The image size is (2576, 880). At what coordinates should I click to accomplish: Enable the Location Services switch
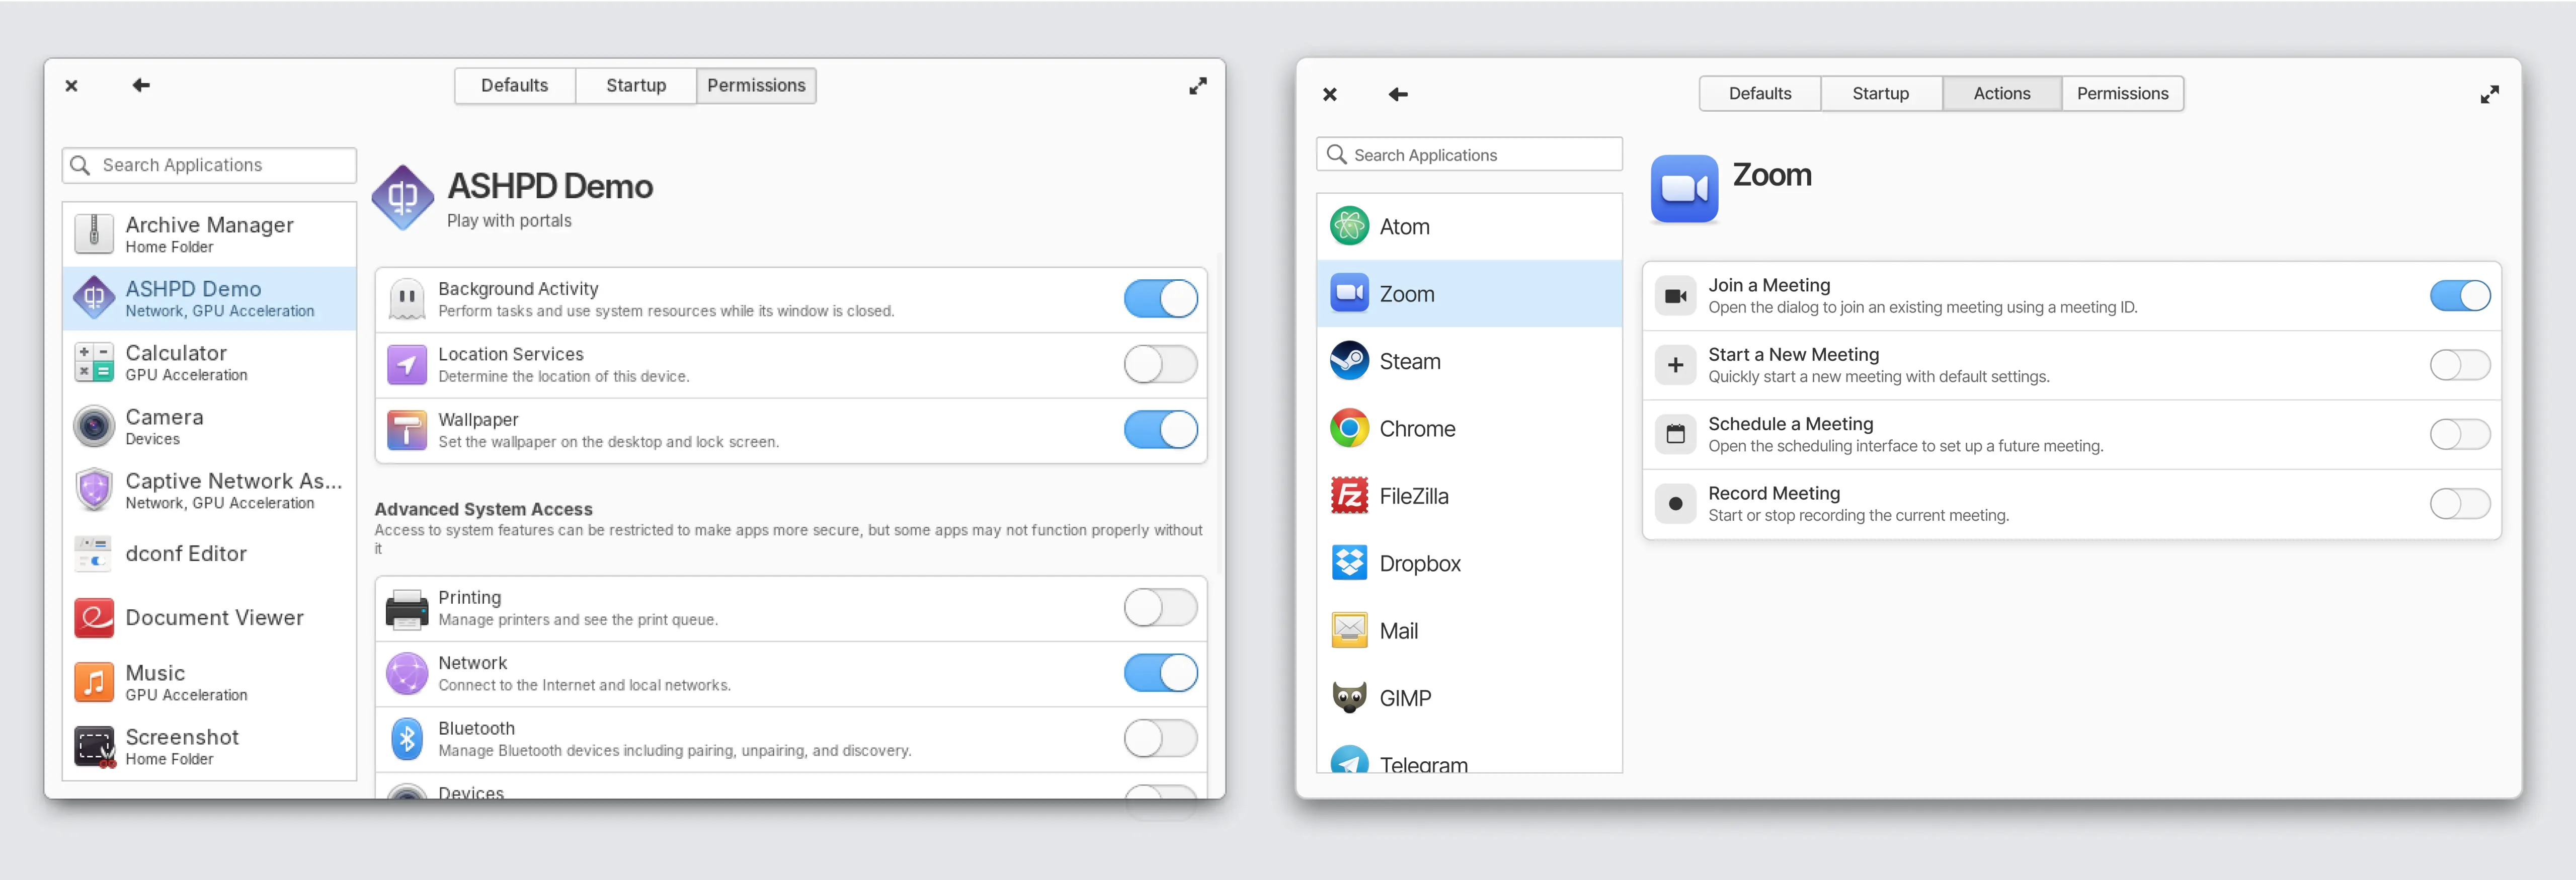point(1160,364)
